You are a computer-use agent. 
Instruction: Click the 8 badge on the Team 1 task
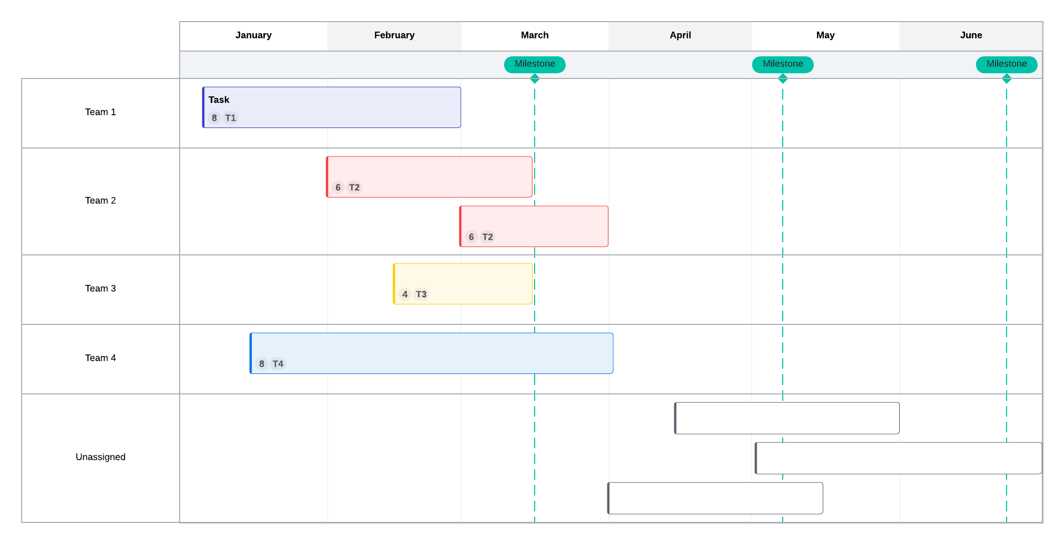214,118
